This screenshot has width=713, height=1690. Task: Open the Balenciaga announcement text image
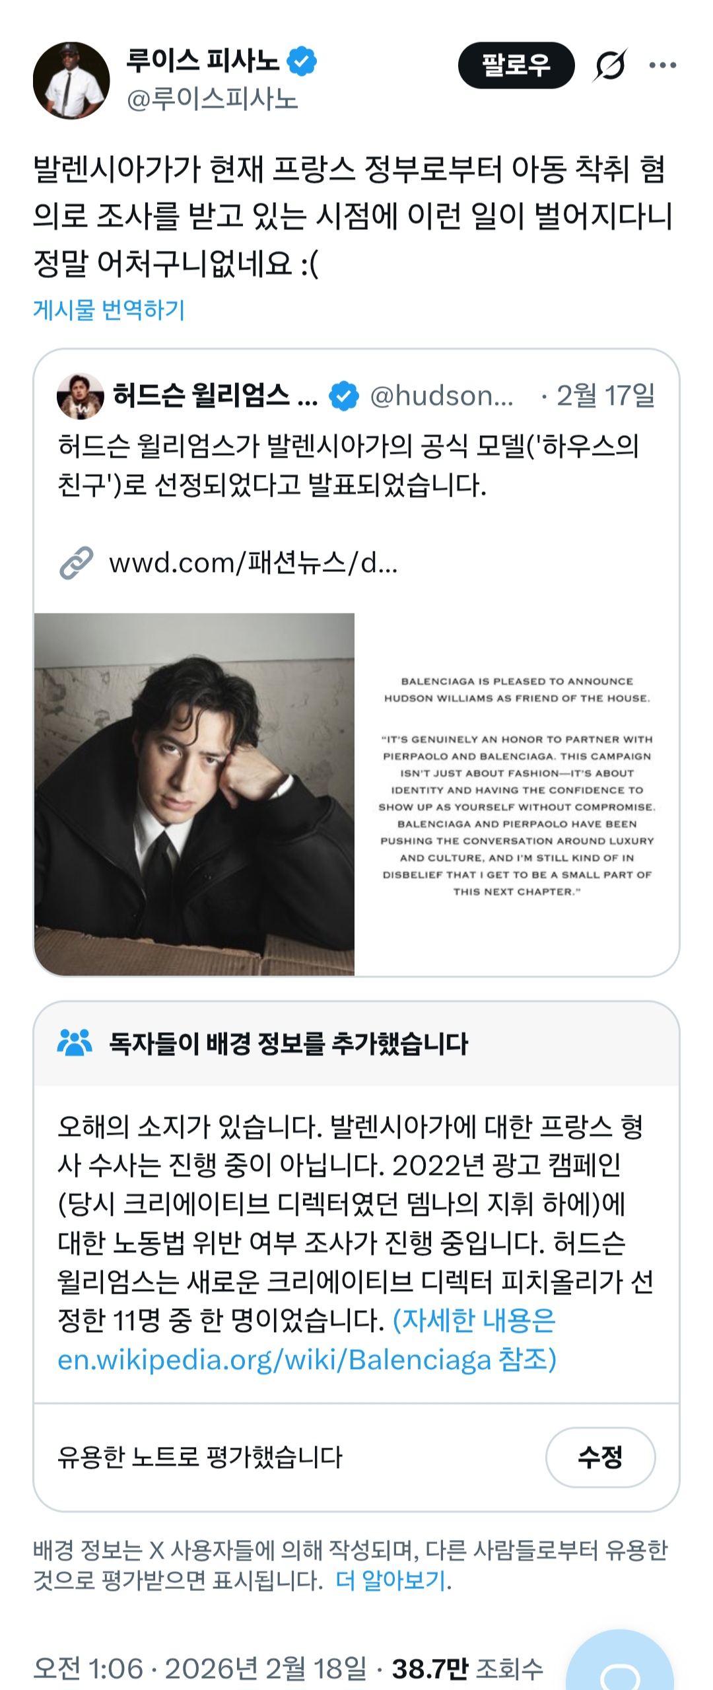point(517,794)
